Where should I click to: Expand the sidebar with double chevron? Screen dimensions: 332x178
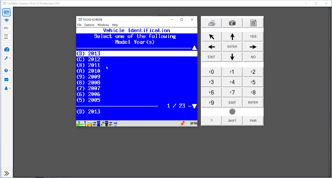click(x=7, y=173)
